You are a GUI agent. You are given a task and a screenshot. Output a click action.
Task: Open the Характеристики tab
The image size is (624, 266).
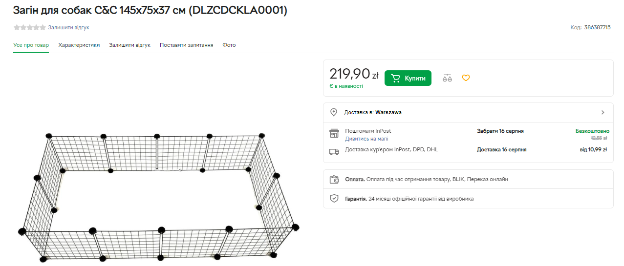(79, 45)
